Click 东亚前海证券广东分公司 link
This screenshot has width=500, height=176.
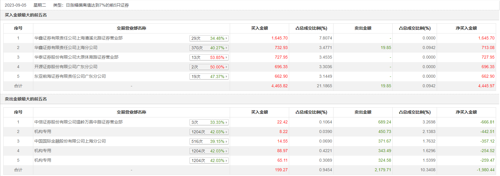point(70,76)
